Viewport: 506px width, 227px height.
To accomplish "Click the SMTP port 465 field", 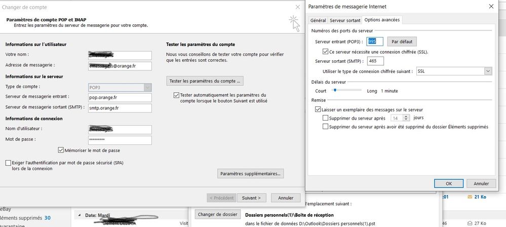I will click(x=375, y=61).
